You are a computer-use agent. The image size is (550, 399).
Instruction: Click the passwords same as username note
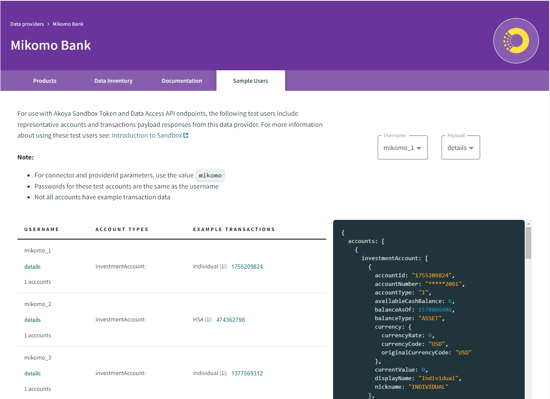point(126,186)
